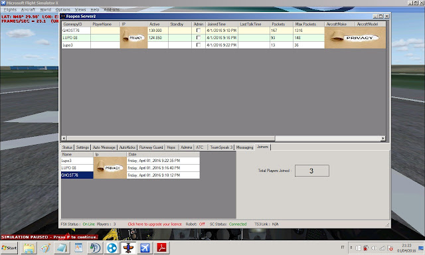The width and height of the screenshot is (425, 255).
Task: Open the TeamSpeak taskbar icon
Action: point(95,248)
